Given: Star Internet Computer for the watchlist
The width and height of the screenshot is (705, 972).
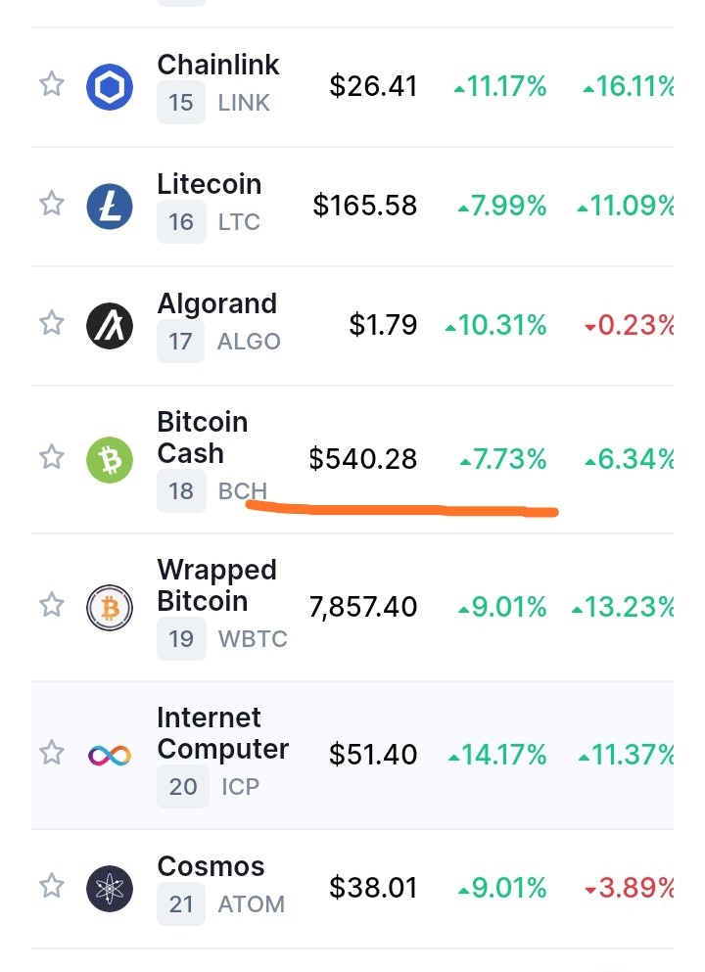Looking at the screenshot, I should pyautogui.click(x=52, y=753).
